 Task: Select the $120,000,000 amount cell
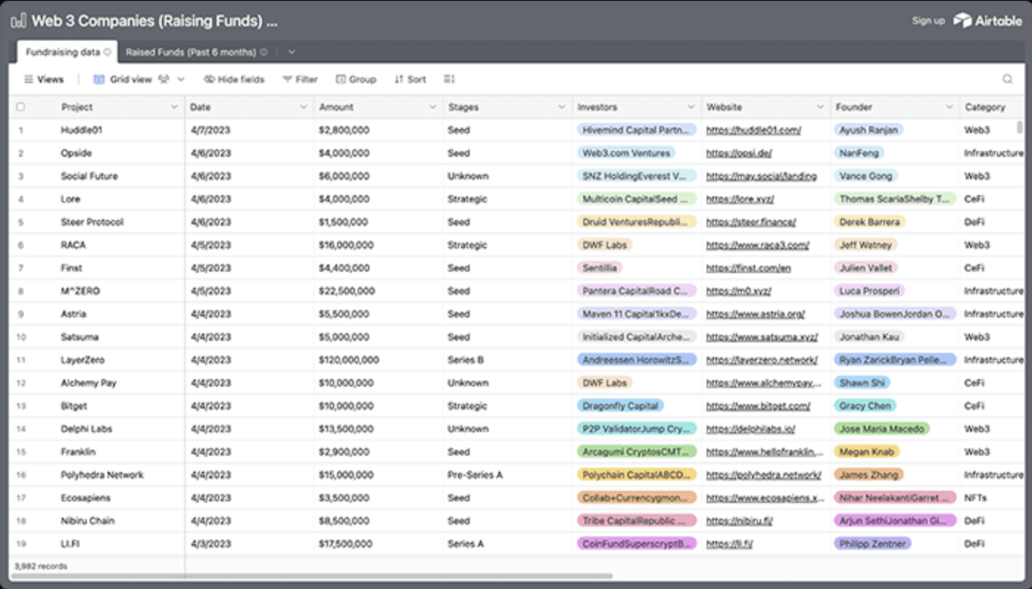click(x=378, y=360)
